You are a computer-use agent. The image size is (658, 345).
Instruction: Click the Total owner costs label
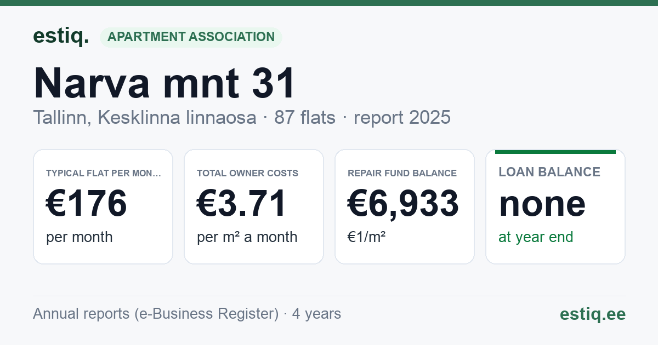tap(248, 173)
